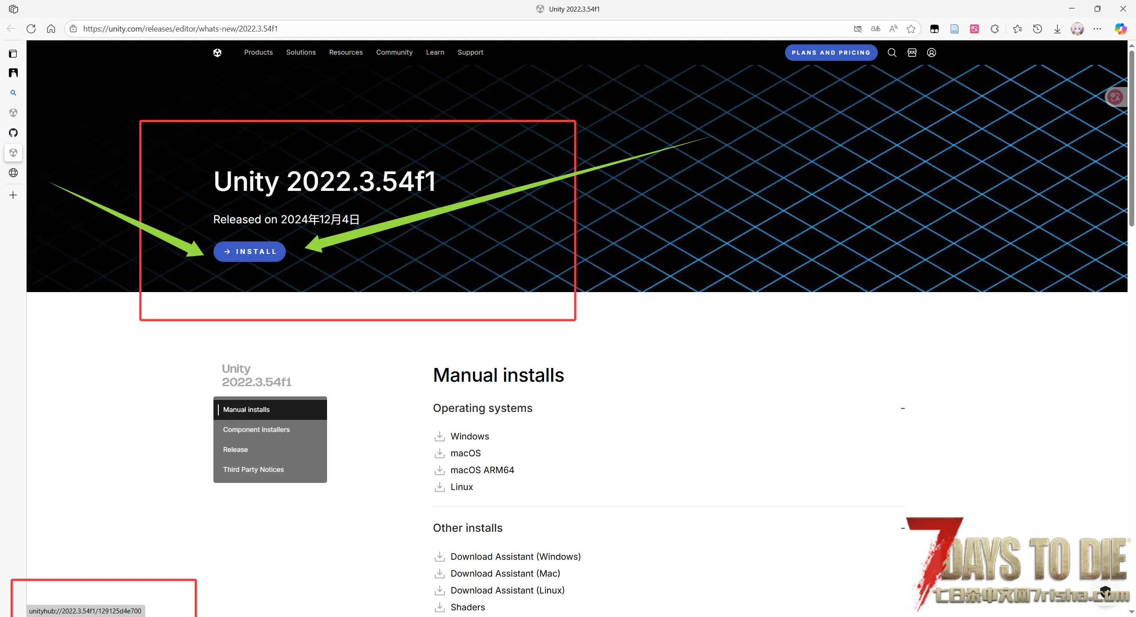This screenshot has width=1136, height=617.
Task: Switch to the vertical tab above the blue search tab
Action: pos(13,73)
